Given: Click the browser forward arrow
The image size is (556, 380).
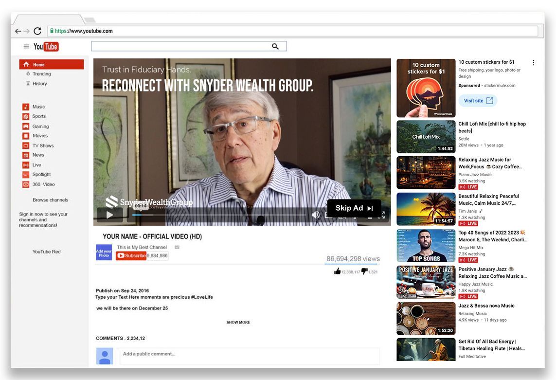Looking at the screenshot, I should pos(27,31).
